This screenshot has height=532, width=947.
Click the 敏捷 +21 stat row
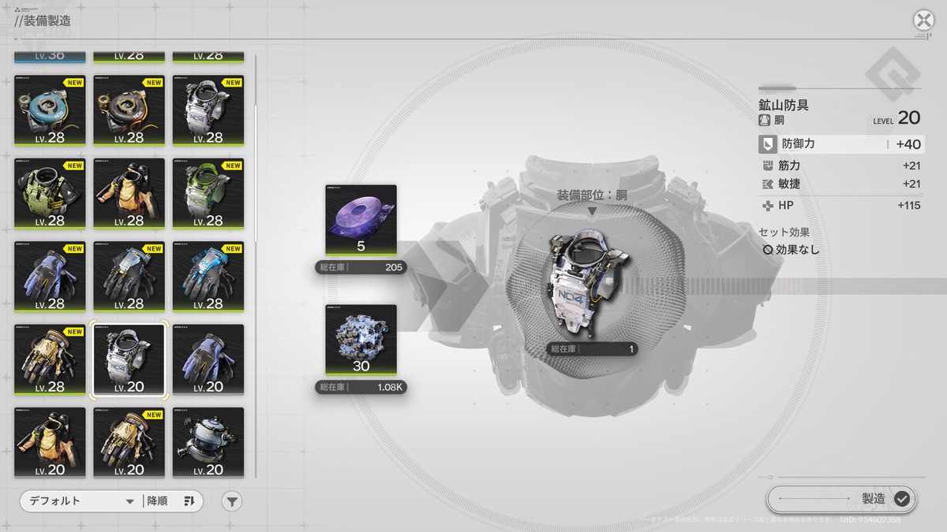pos(840,184)
